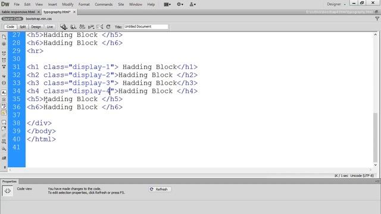Click Multiscreen preview icon in document toolbar
The height and width of the screenshot is (214, 381).
64,27
